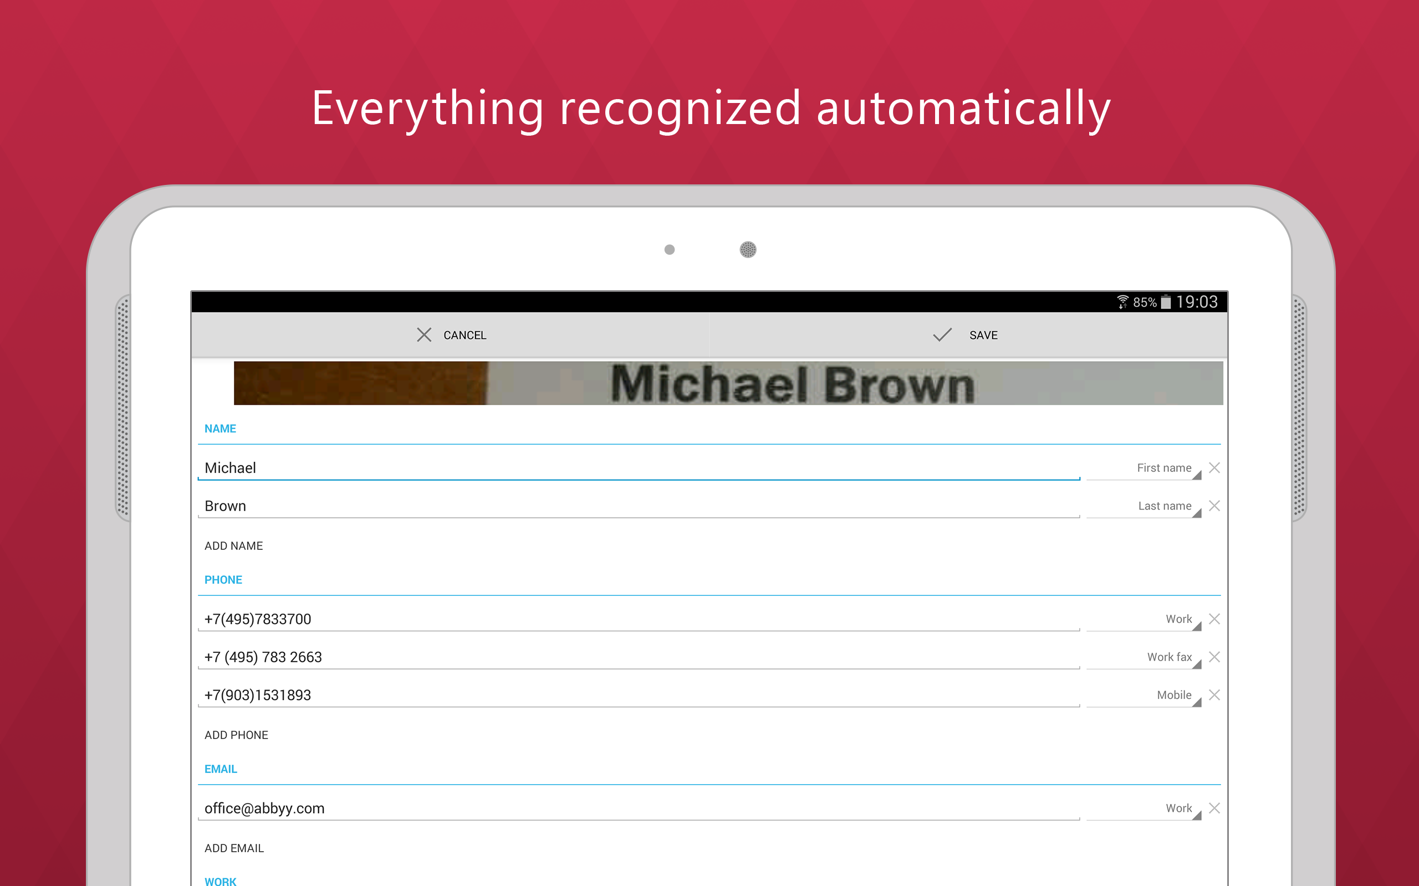Delete the Work fax number via its X icon
Screen dimensions: 1419x886
click(x=1214, y=656)
